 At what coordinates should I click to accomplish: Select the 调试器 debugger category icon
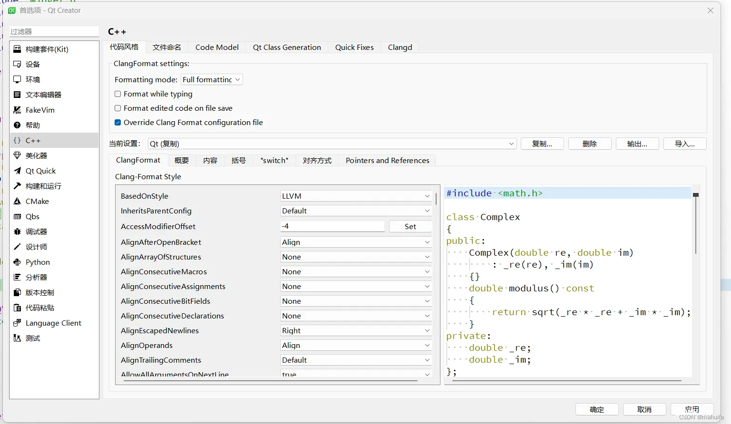tap(17, 231)
